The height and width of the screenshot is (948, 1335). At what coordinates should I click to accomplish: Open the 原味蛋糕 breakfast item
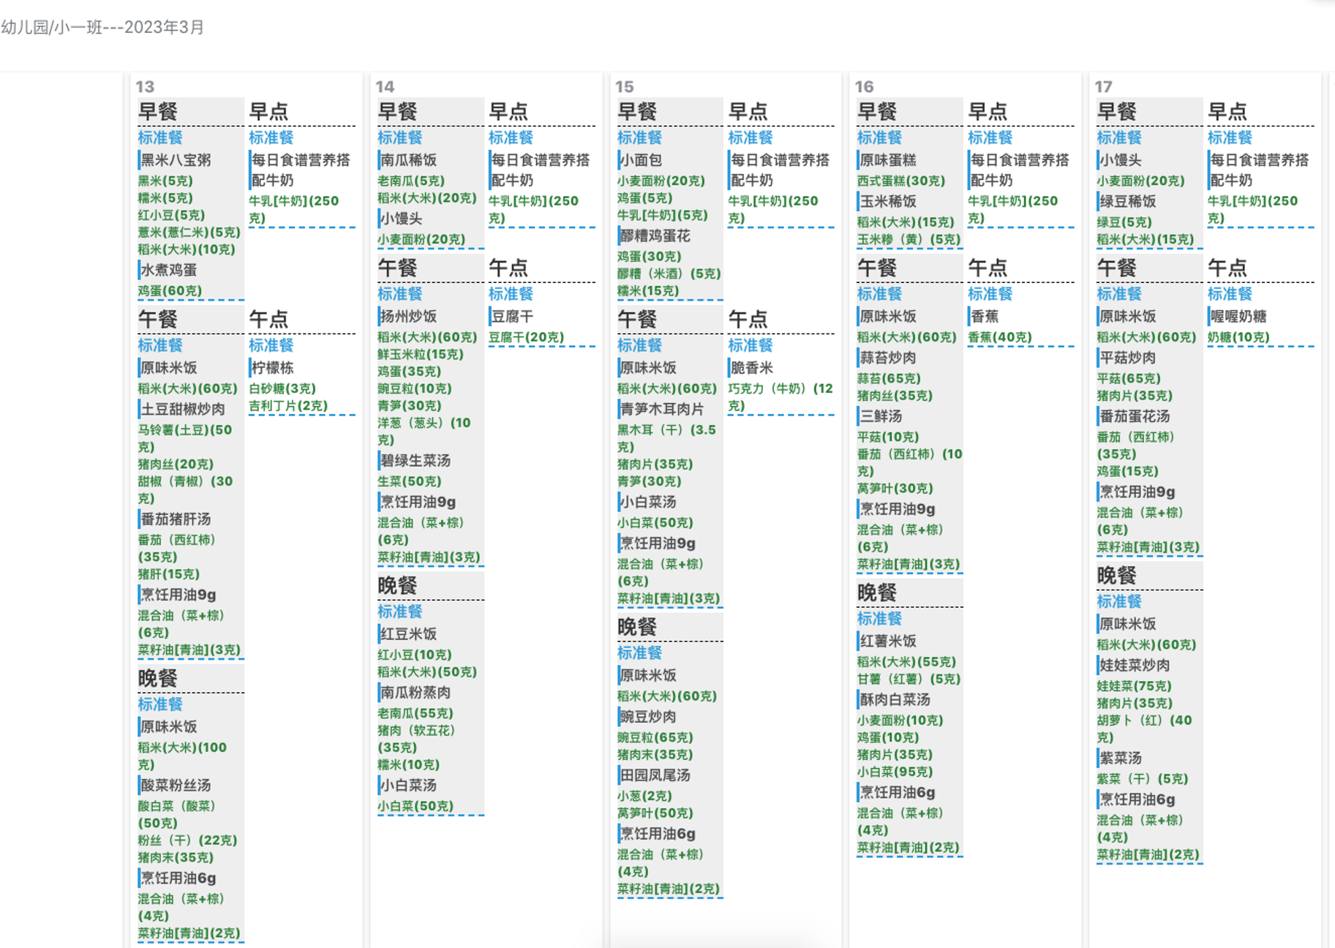(888, 160)
